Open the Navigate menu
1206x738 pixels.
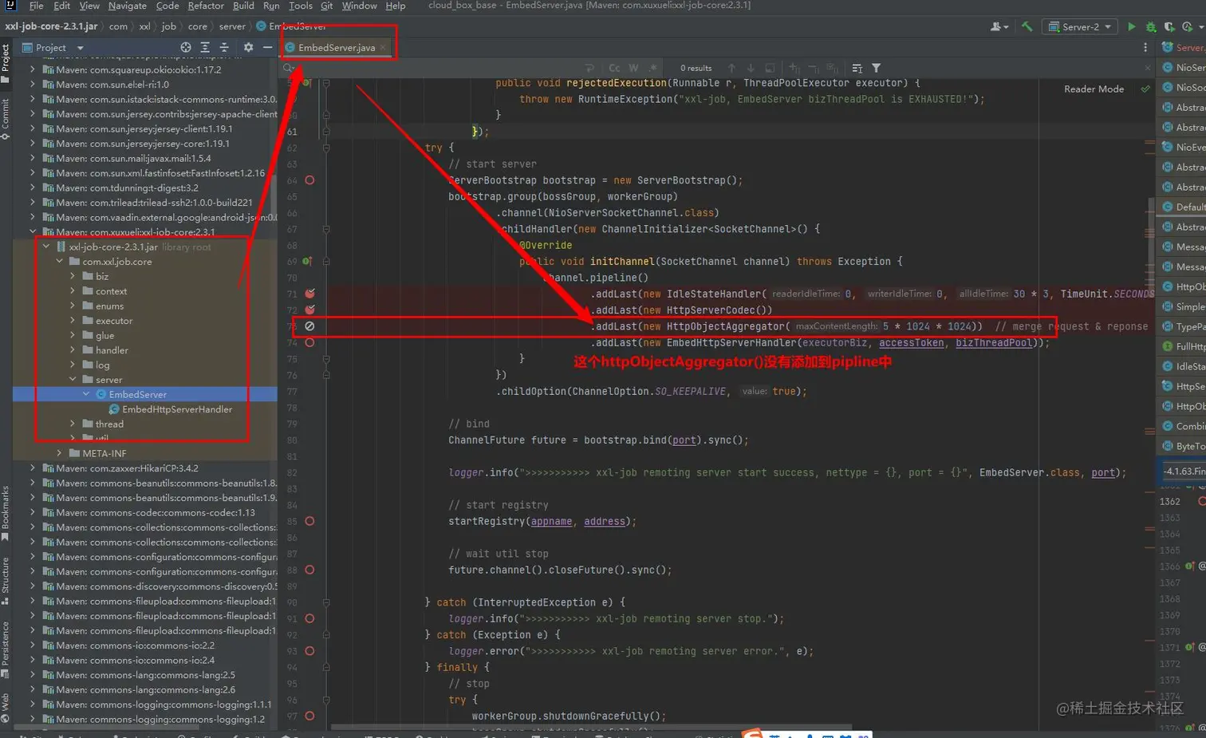(128, 6)
